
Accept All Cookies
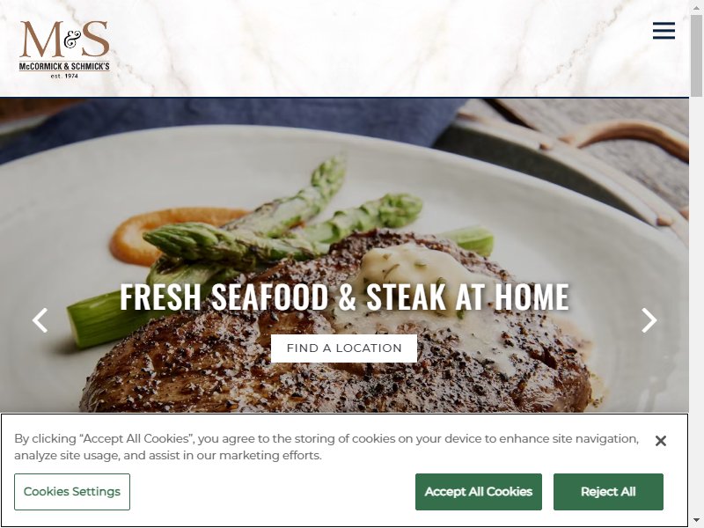pos(478,492)
